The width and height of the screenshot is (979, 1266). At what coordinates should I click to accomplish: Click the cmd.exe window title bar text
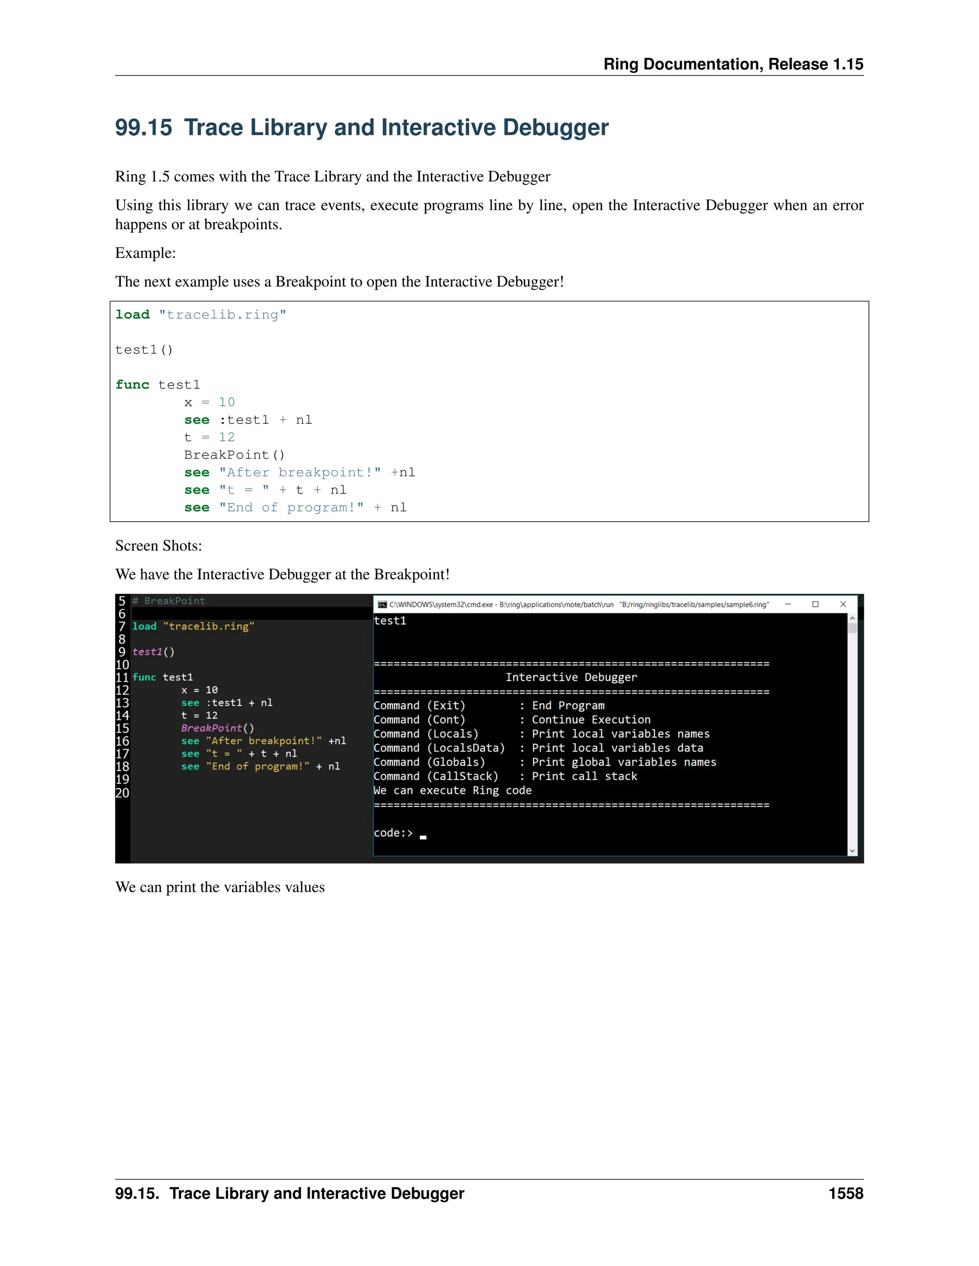(578, 605)
